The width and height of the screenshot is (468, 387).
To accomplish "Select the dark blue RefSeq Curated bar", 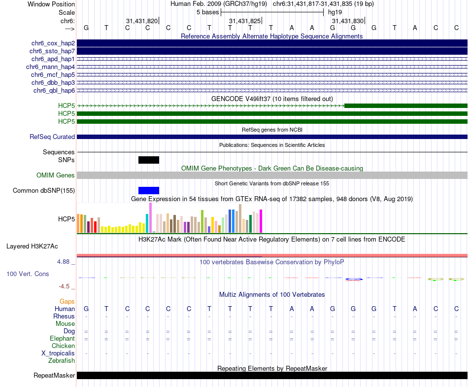I will click(272, 137).
